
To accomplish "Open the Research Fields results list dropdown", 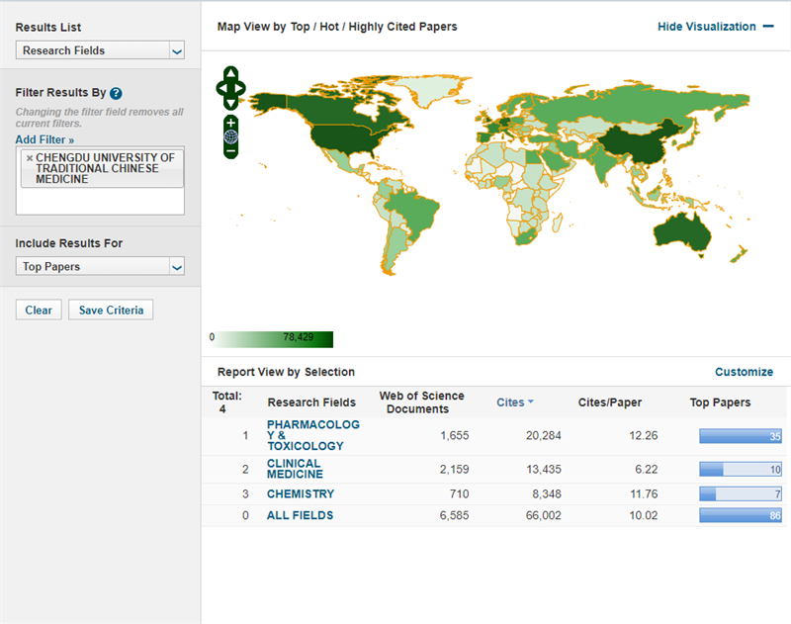I will (101, 50).
